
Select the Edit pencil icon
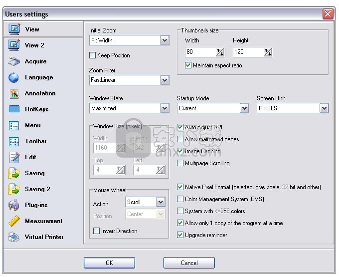[x=14, y=157]
